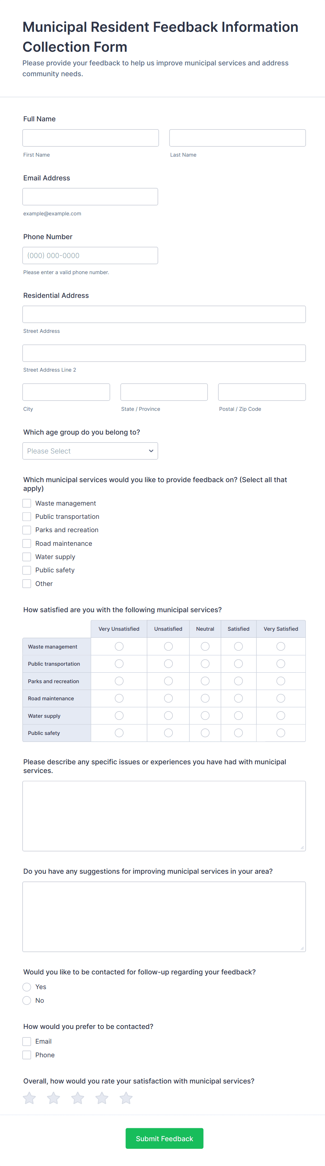Choose No for follow-up contact
Image resolution: width=325 pixels, height=1166 pixels.
27,1000
